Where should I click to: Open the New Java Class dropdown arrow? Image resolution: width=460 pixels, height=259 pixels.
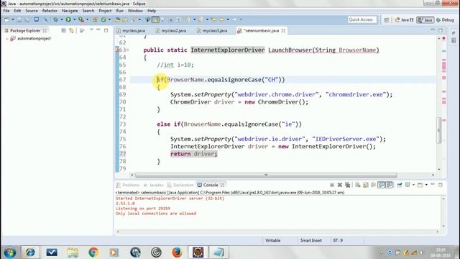click(x=109, y=19)
